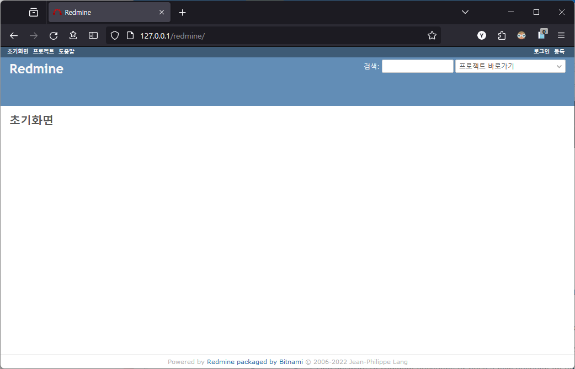Open the 초기화면 top menu link
This screenshot has width=575, height=369.
(x=18, y=52)
